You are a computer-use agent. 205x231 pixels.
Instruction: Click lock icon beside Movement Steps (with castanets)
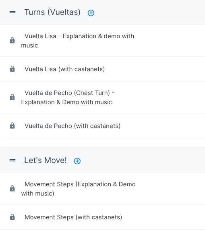pyautogui.click(x=12, y=217)
